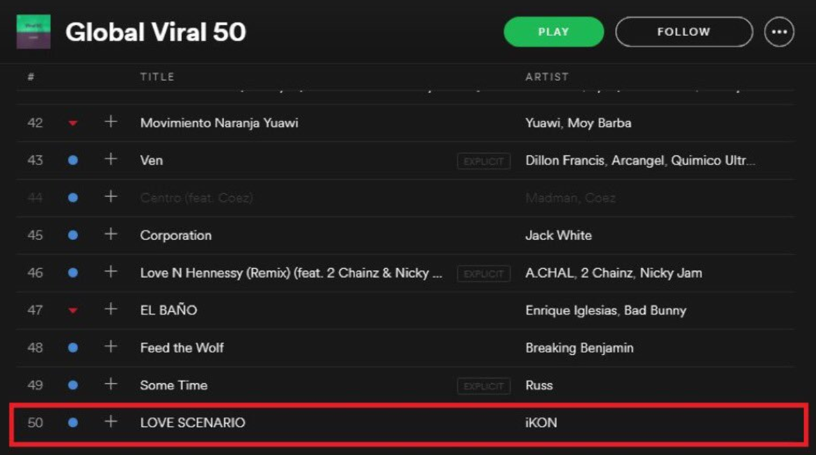Sort tracks by ARTIST column header
The image size is (816, 455).
[547, 77]
